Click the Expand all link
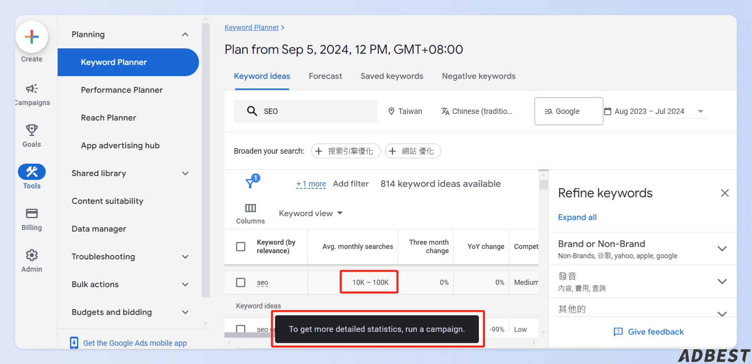Screen dimensions: 752x364 (577, 217)
